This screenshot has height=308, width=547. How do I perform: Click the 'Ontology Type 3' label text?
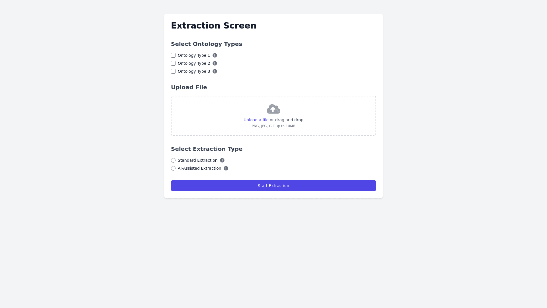[194, 71]
